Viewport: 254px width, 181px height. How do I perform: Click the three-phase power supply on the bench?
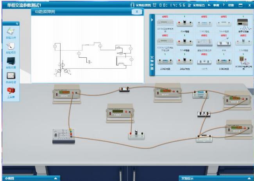tap(63, 135)
